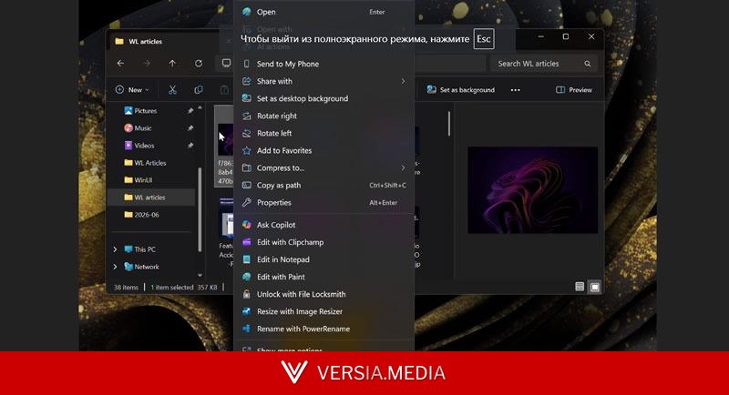Screen dimensions: 729x395
Task: Choose Send to My Phone
Action: (x=323, y=64)
